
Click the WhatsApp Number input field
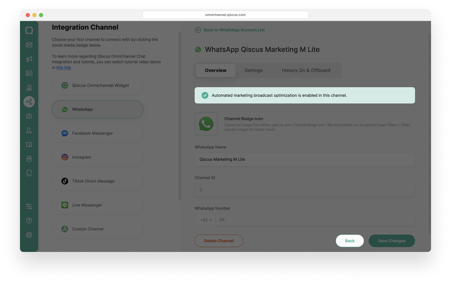(315, 220)
